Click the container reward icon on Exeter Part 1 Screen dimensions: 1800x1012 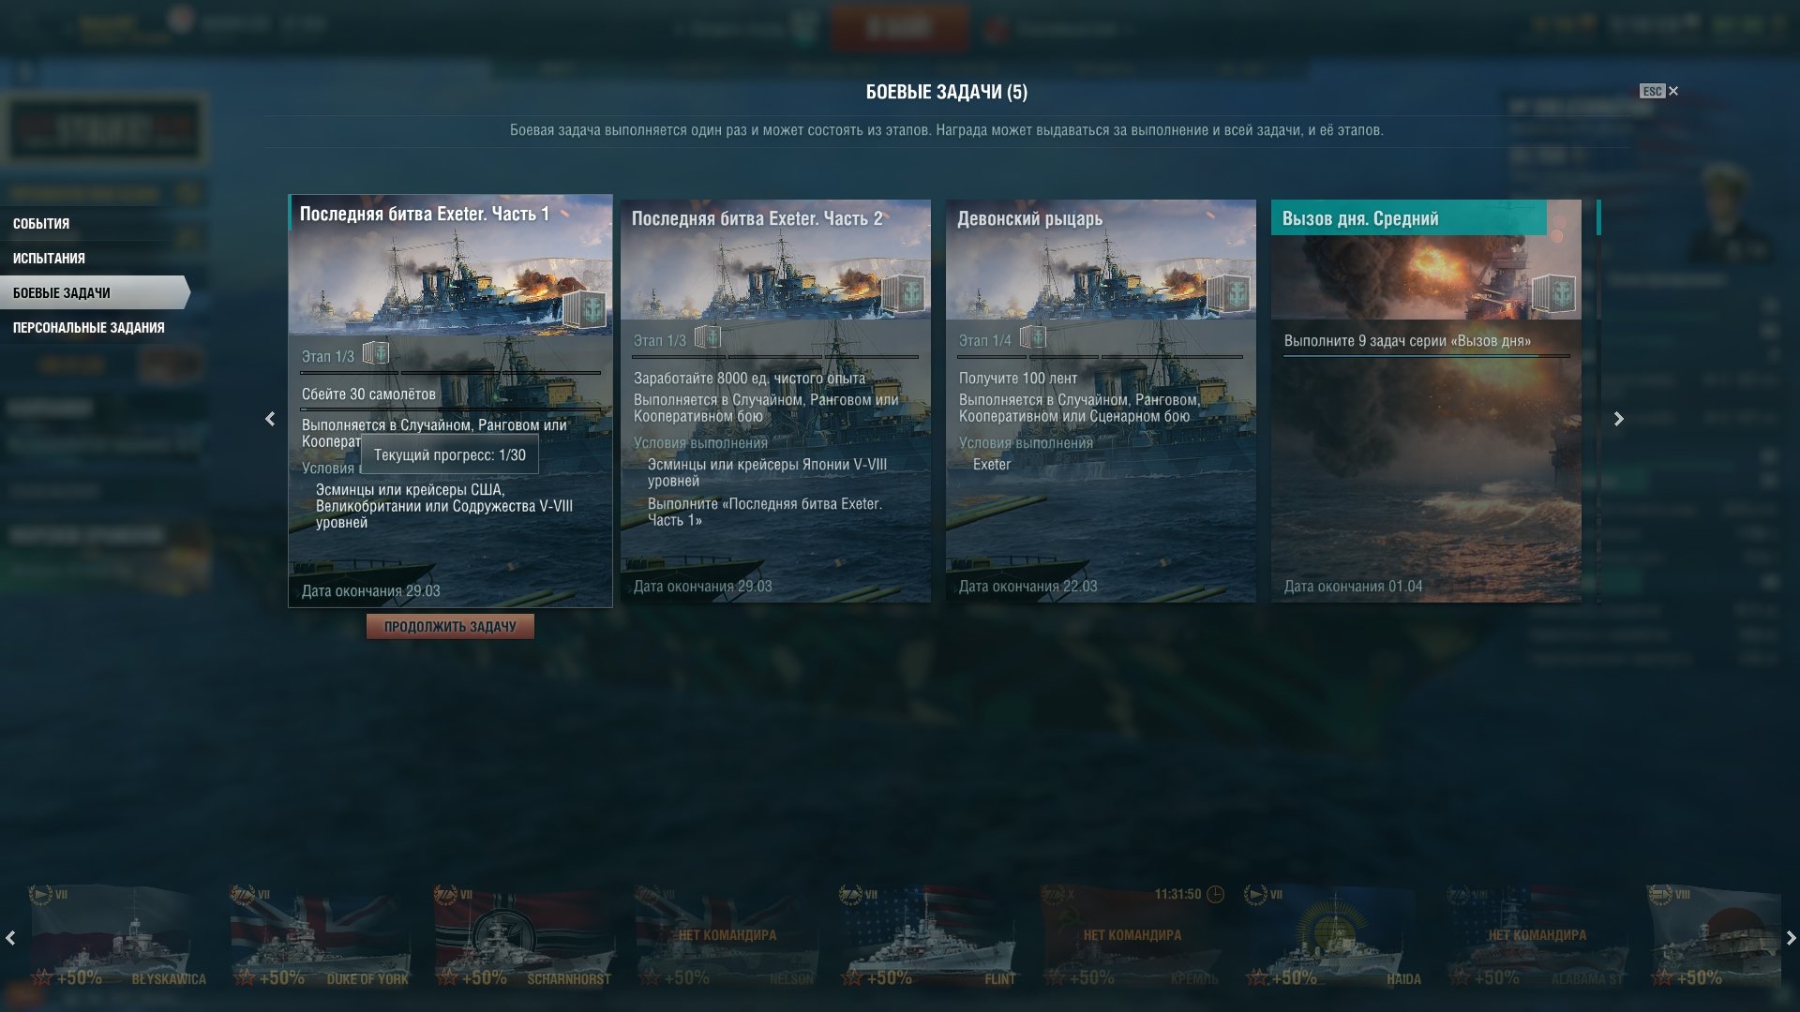(583, 308)
